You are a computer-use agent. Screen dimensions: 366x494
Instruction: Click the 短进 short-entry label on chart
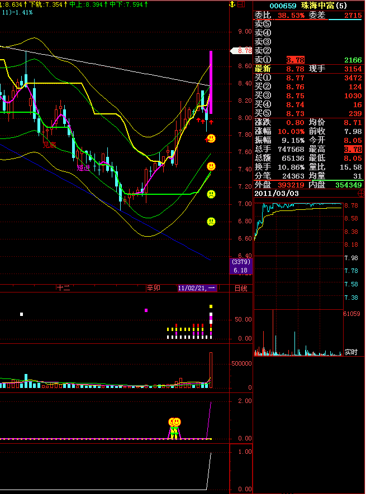(83, 168)
